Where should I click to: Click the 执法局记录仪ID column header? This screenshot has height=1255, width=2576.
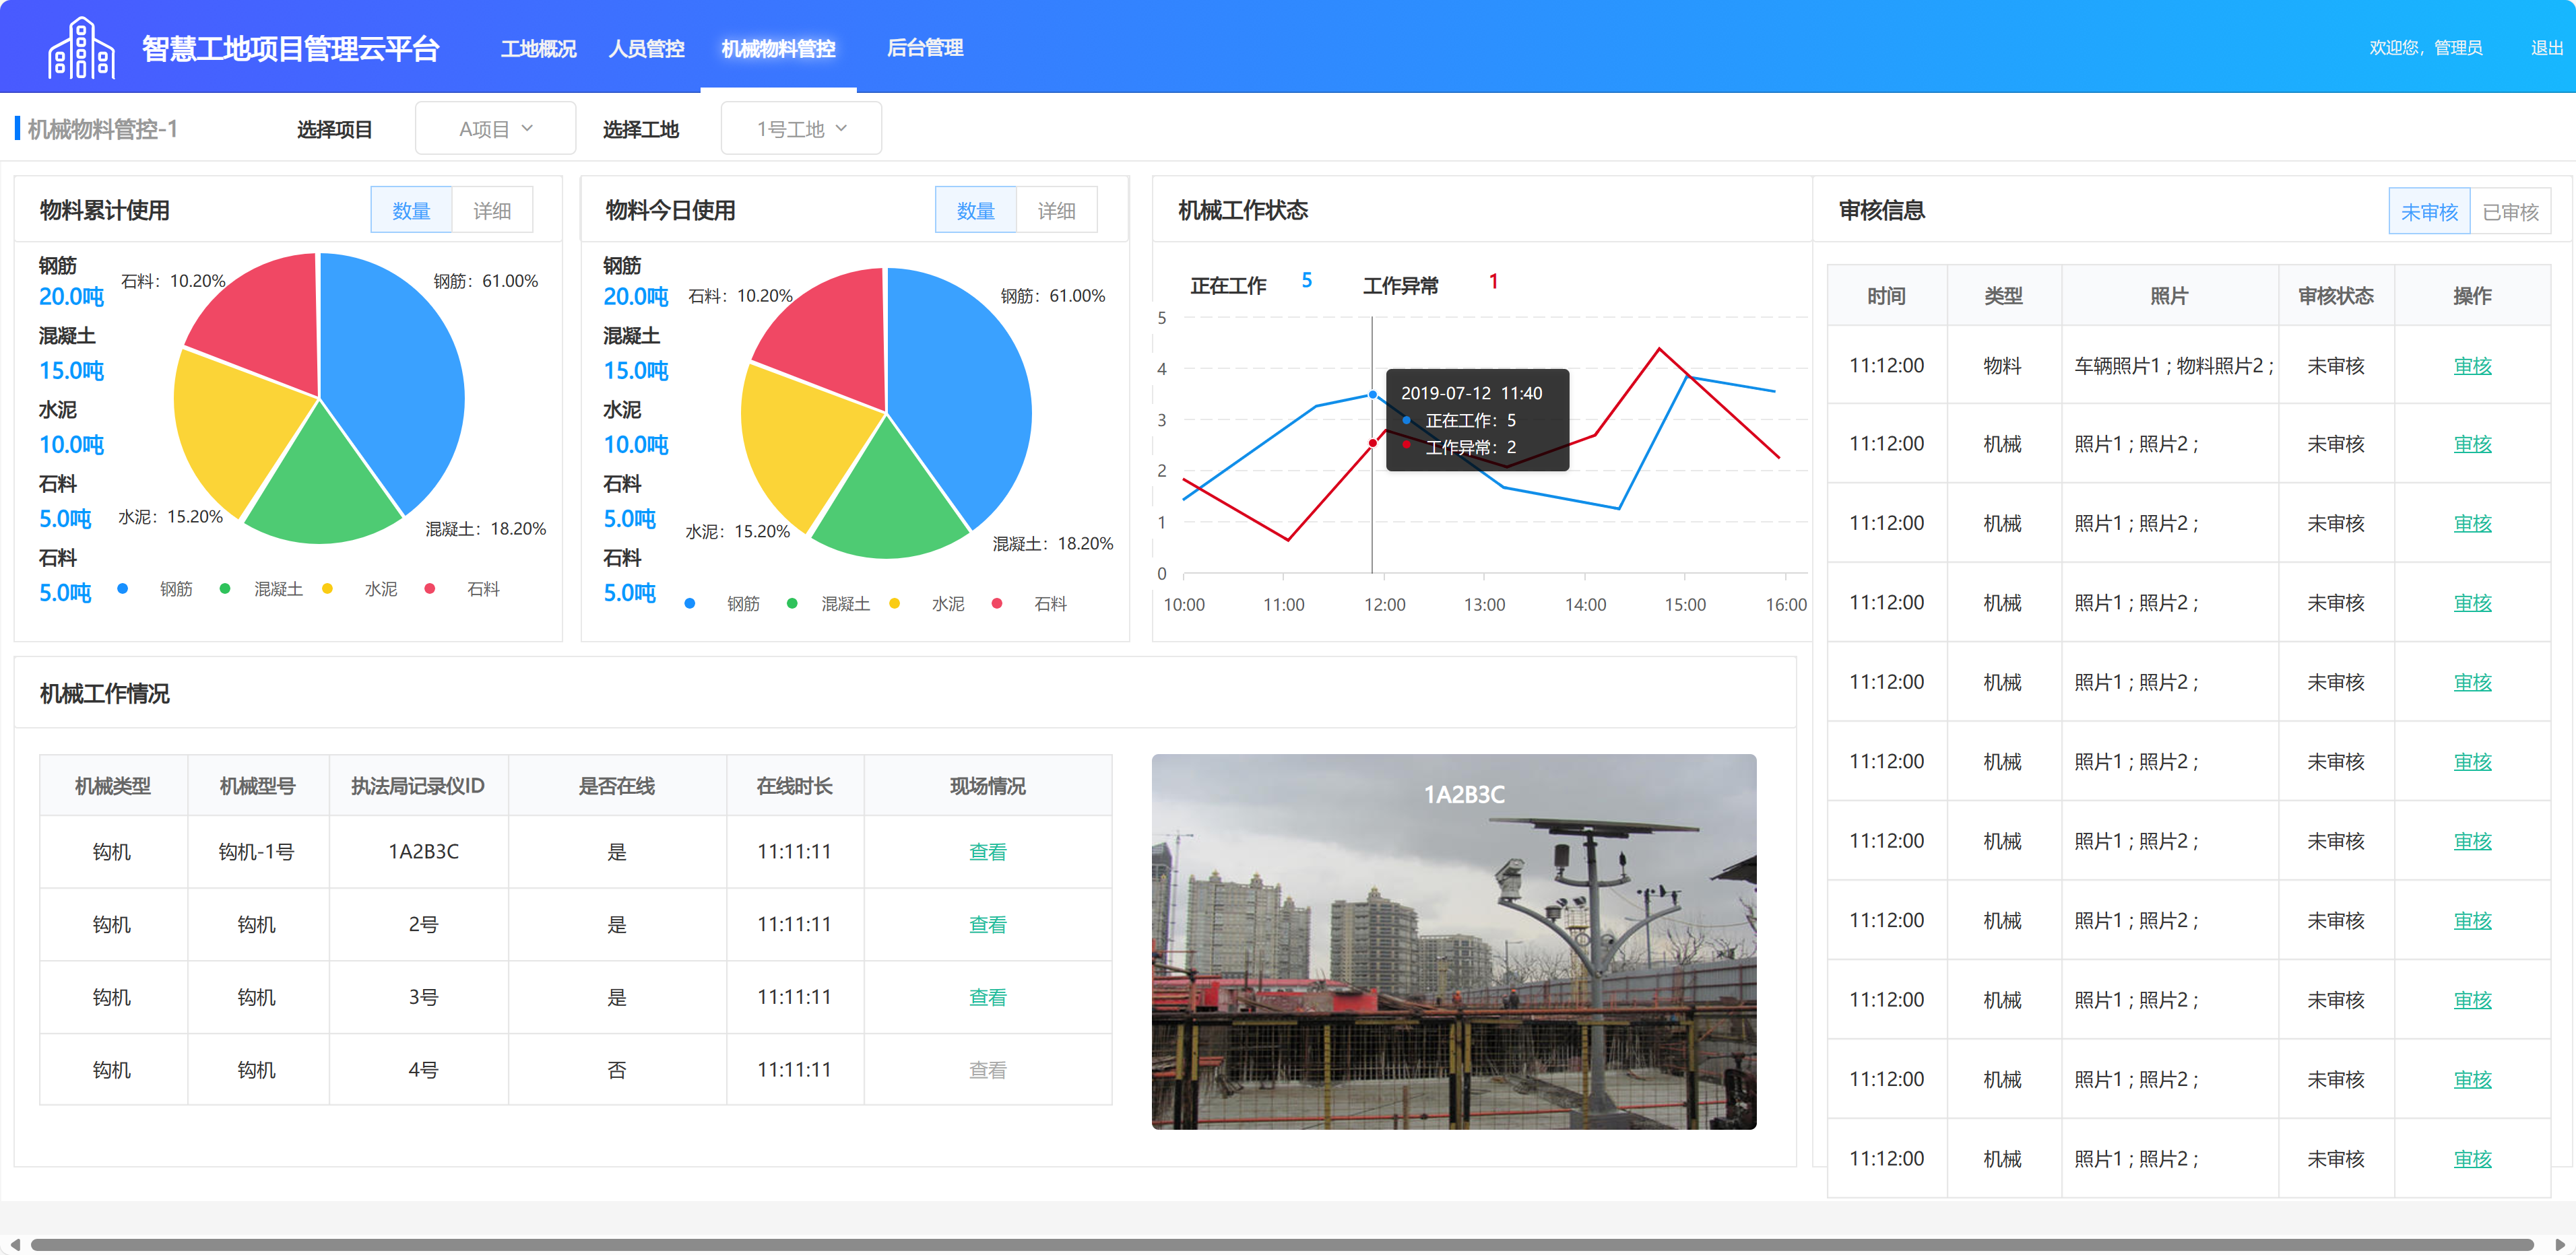click(418, 786)
